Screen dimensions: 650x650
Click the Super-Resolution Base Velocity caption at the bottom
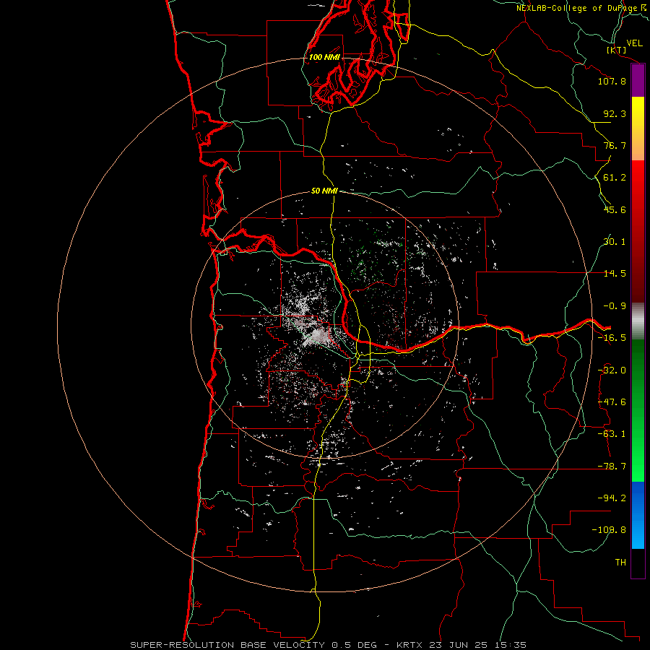click(329, 645)
